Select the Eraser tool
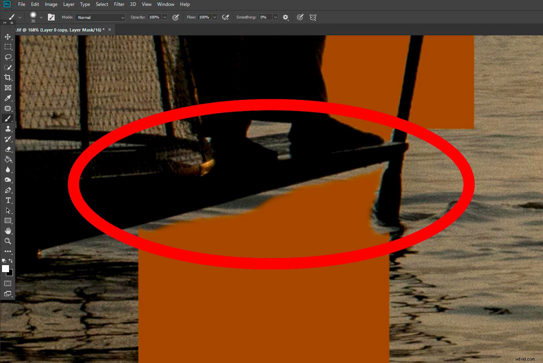543x363 pixels. 8,149
